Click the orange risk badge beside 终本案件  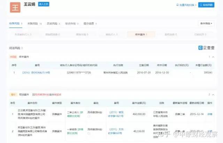pyautogui.click(x=13, y=56)
